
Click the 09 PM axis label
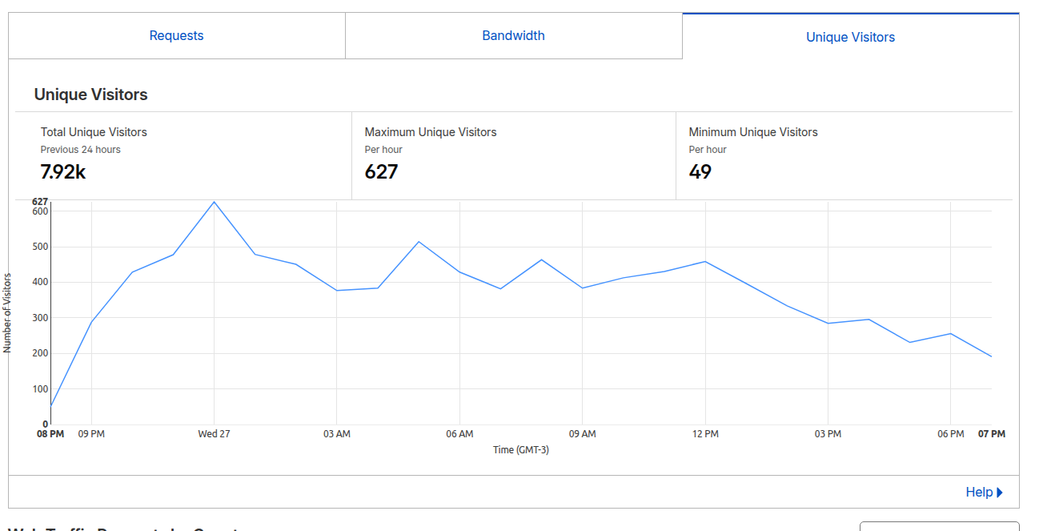91,434
